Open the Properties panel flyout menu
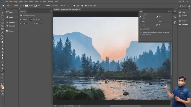 click(51, 11)
